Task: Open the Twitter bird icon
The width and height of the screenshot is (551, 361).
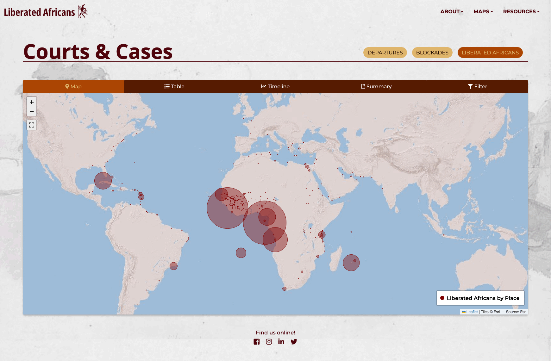Action: pos(294,342)
